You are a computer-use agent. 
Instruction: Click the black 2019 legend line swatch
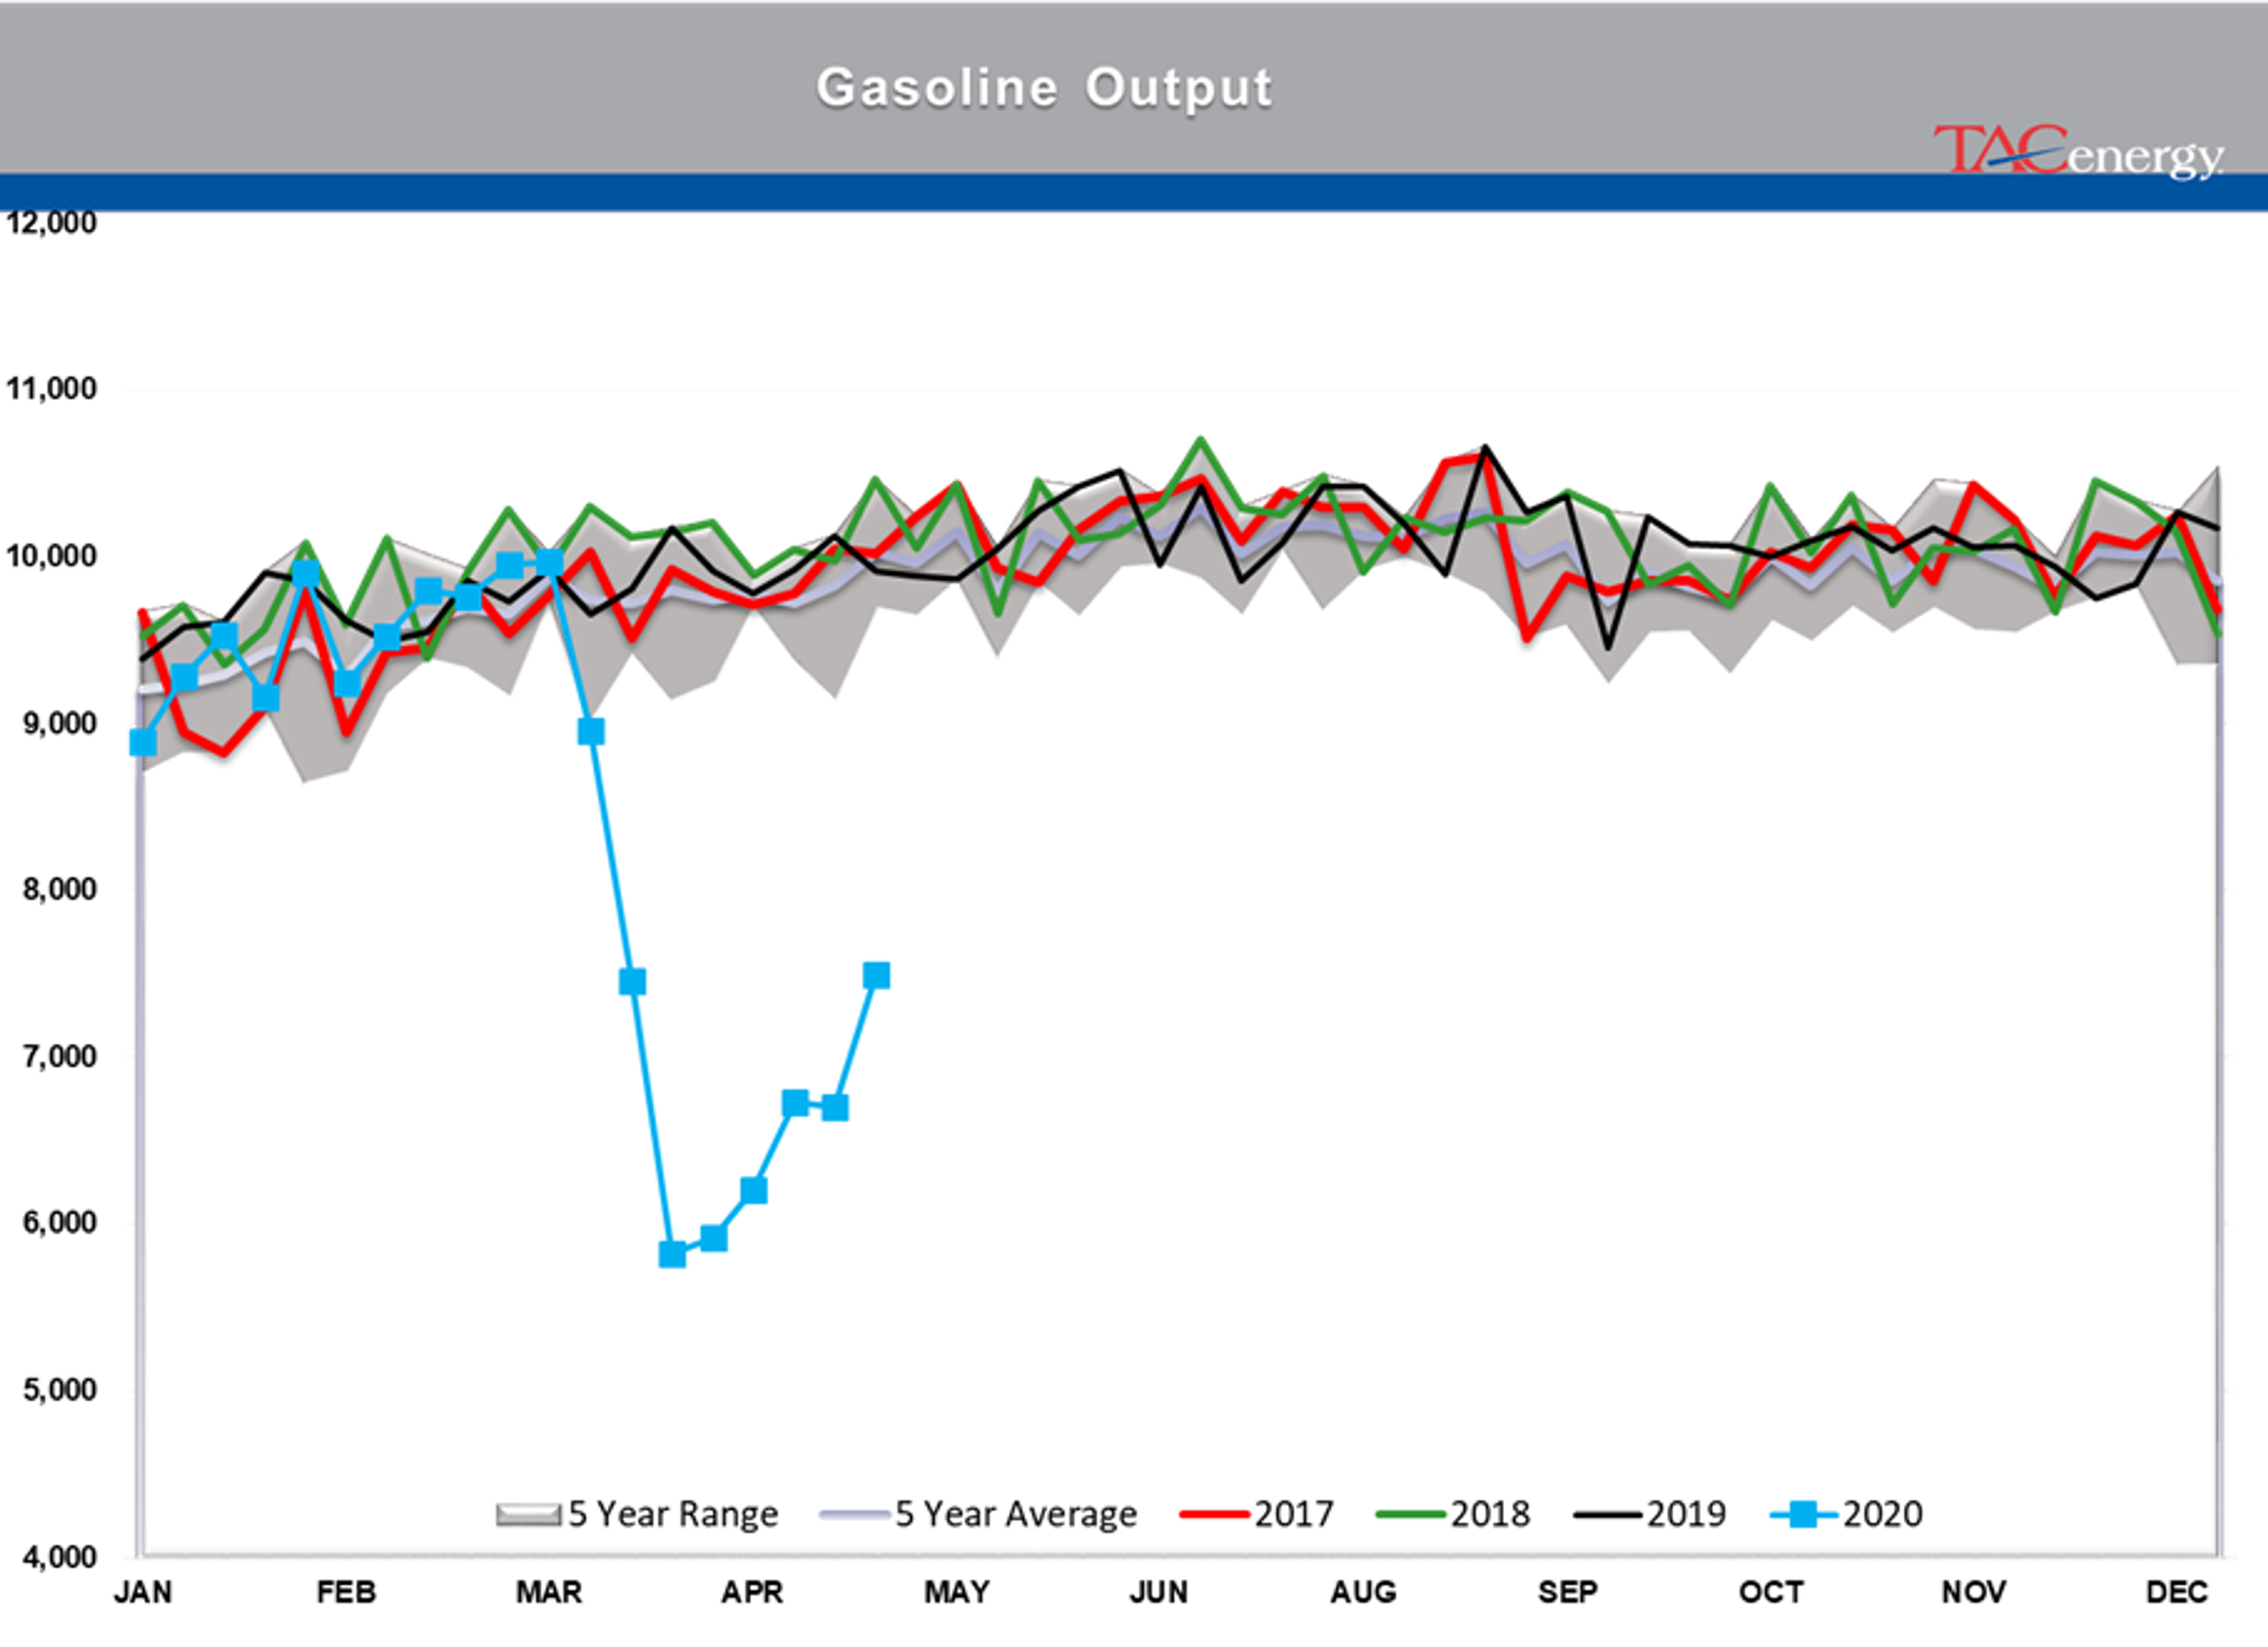[x=1607, y=1515]
